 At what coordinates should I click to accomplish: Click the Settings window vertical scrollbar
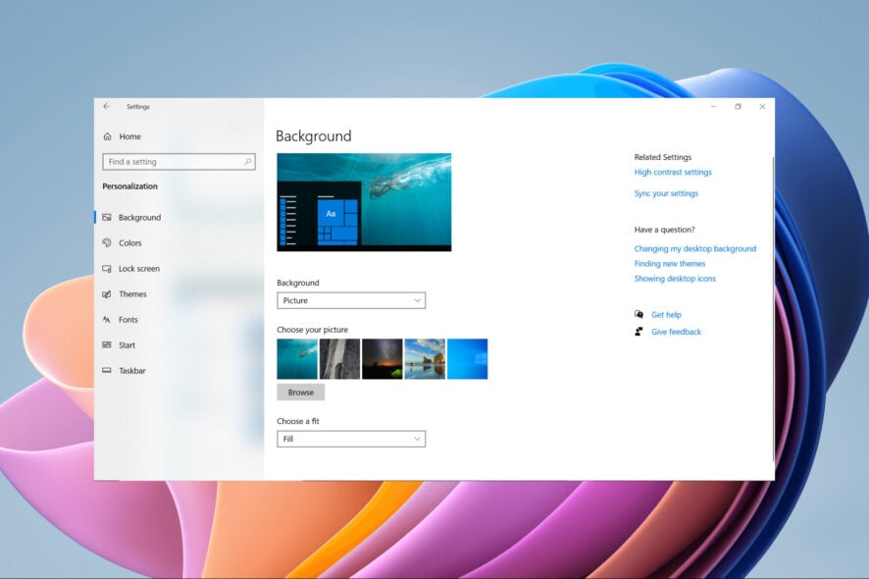pos(773,308)
